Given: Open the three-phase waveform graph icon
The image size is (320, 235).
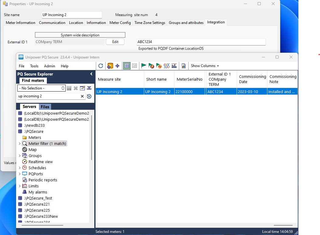Looking at the screenshot, I should [x=166, y=66].
